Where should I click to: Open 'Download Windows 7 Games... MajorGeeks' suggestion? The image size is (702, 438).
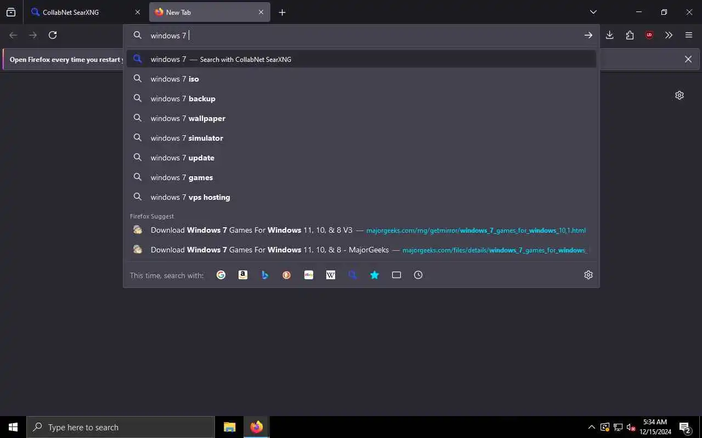(x=361, y=250)
